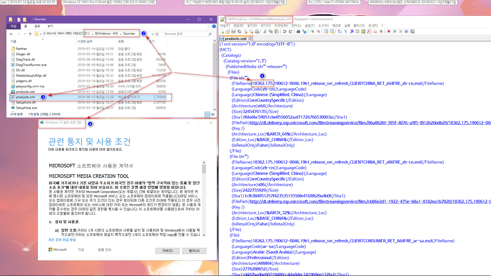
Task: Click license text scroll down arrow
Action: pos(204,235)
